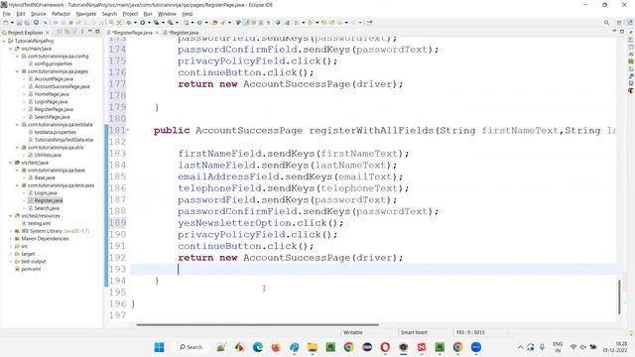Maximize the editor area

click(622, 31)
